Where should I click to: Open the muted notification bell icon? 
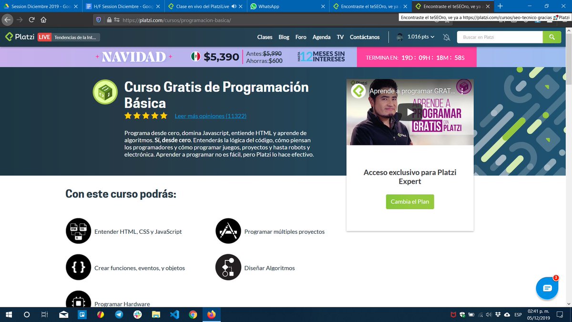click(x=446, y=37)
